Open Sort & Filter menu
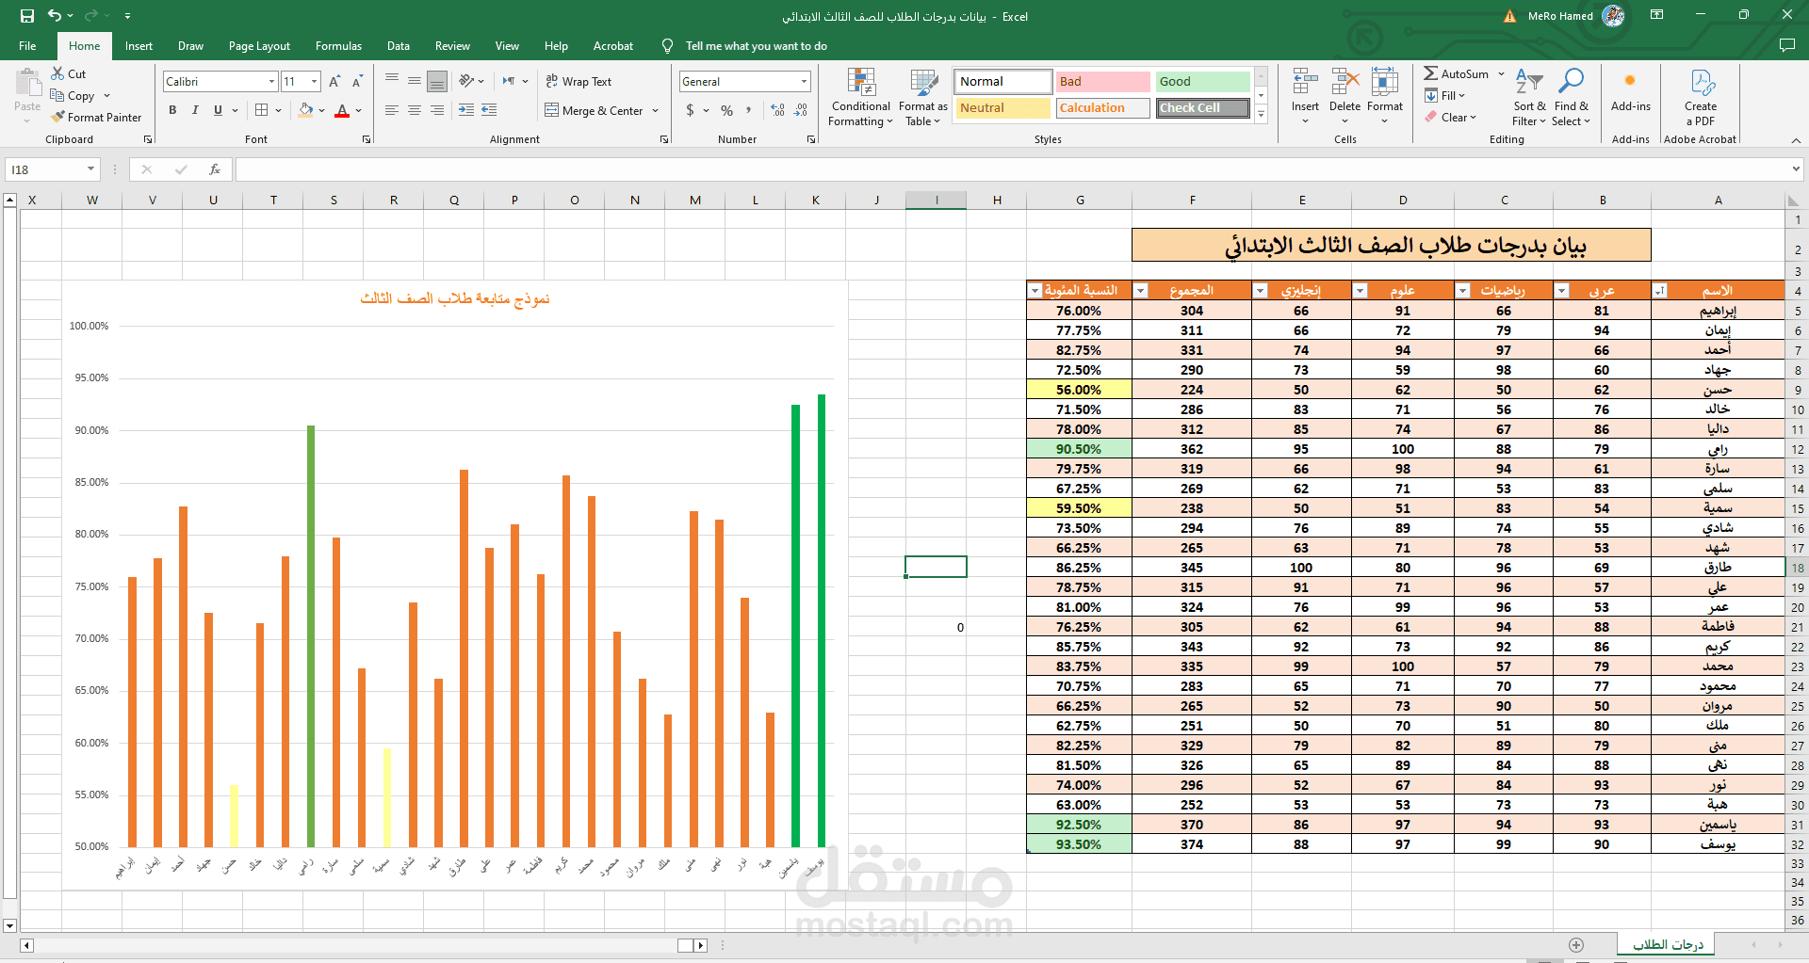Image resolution: width=1809 pixels, height=963 pixels. pyautogui.click(x=1529, y=97)
